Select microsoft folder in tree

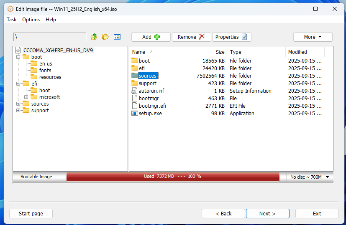50,97
